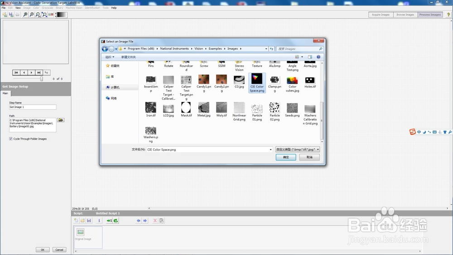
Task: Select 计算机 computer in navigation pane
Action: point(113,87)
